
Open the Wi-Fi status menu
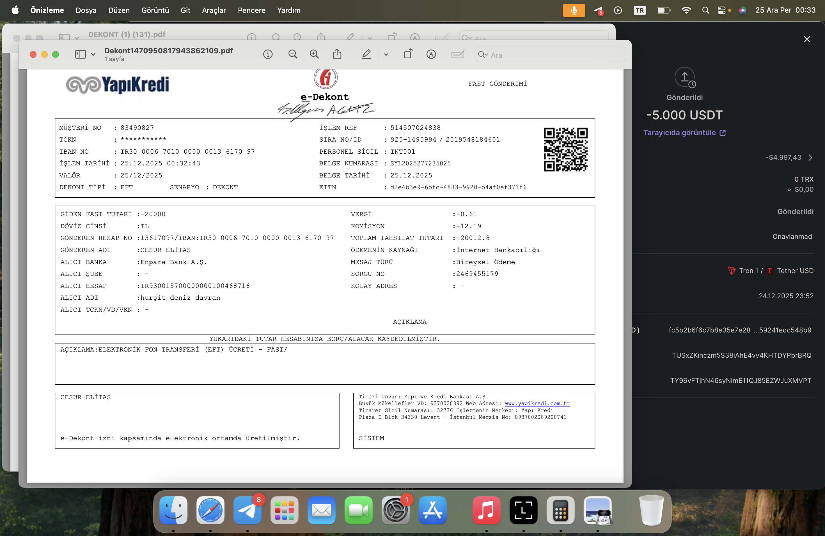pyautogui.click(x=686, y=10)
